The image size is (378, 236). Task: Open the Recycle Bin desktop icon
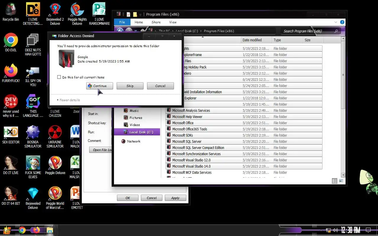click(x=11, y=12)
